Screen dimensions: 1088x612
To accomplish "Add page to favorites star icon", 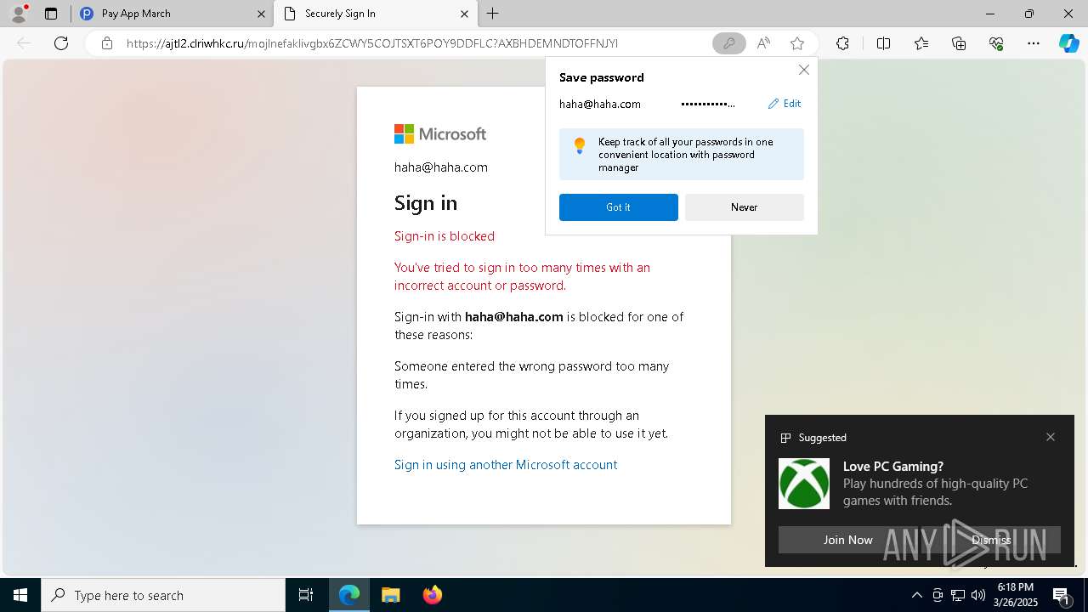I will (x=797, y=43).
